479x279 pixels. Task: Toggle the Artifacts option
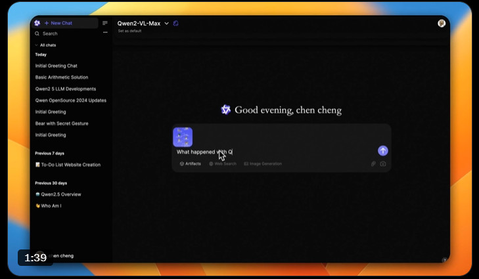(191, 163)
